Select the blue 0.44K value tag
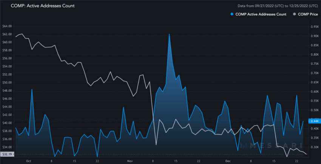Image resolution: width=321 pixels, height=164 pixels. (313, 121)
